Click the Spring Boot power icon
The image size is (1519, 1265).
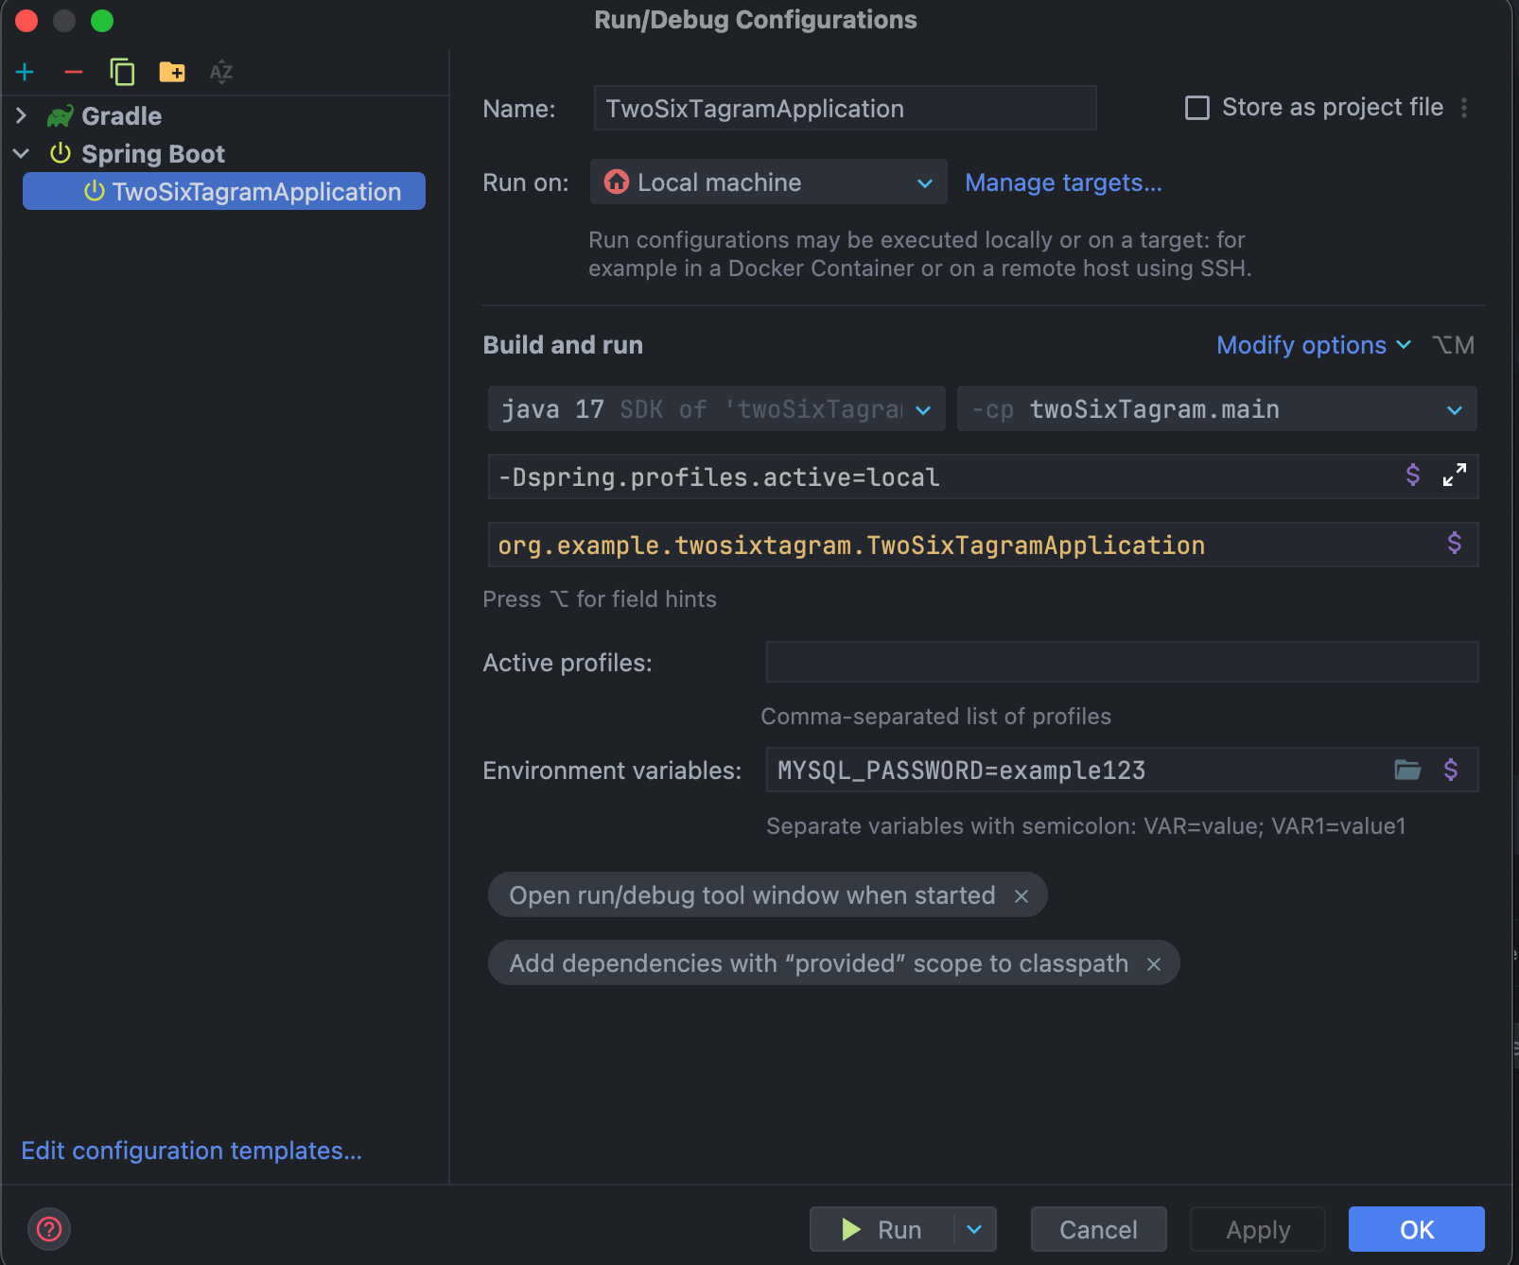point(61,153)
